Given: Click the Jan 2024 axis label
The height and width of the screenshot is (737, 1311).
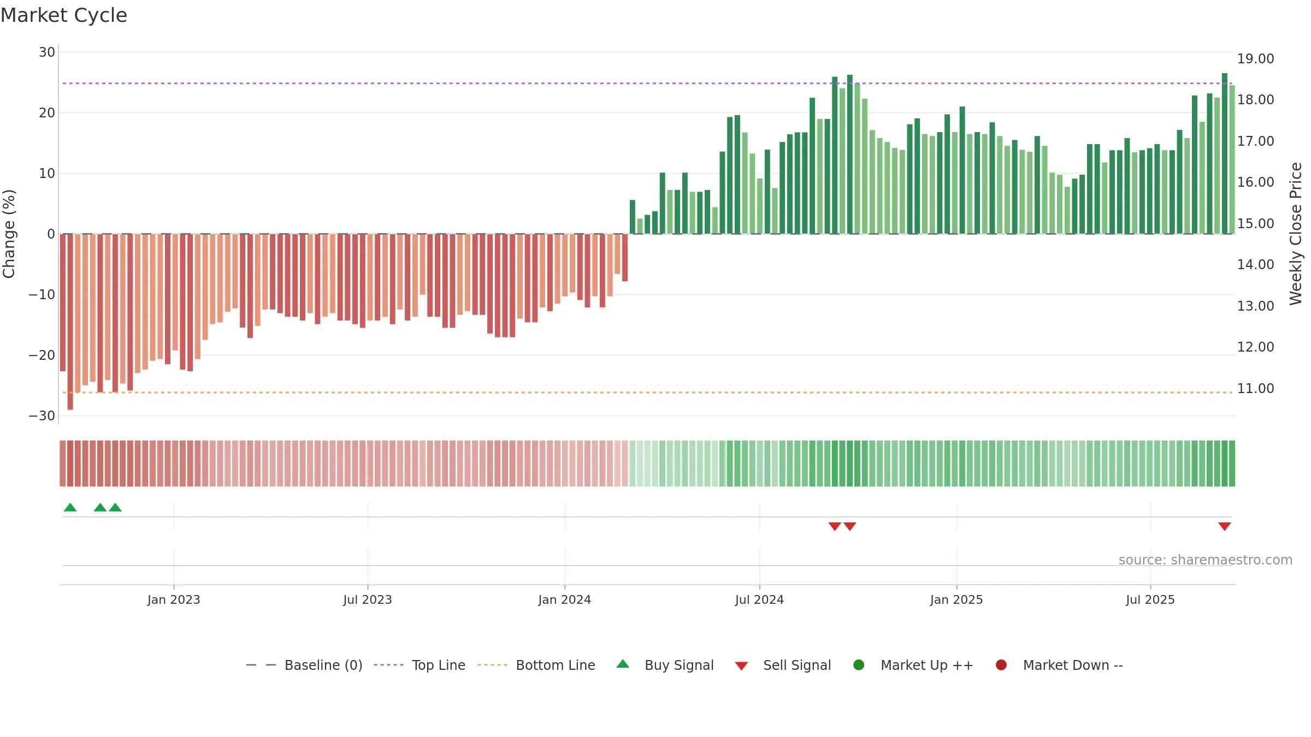Looking at the screenshot, I should (x=564, y=600).
